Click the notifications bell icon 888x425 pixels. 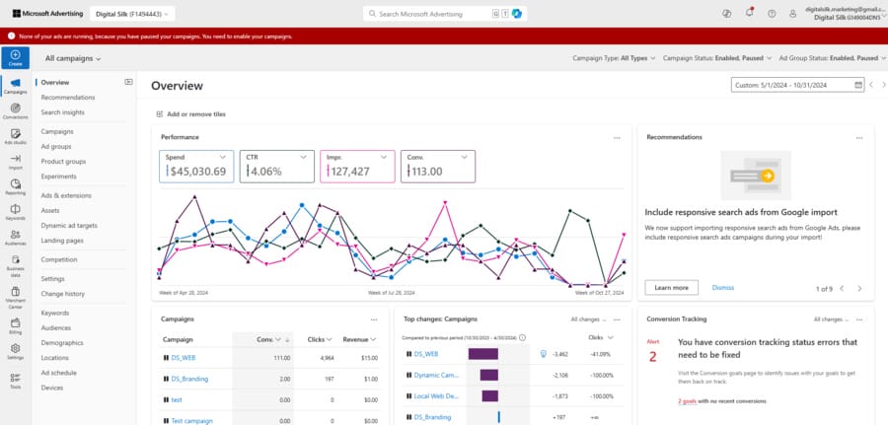coord(749,13)
